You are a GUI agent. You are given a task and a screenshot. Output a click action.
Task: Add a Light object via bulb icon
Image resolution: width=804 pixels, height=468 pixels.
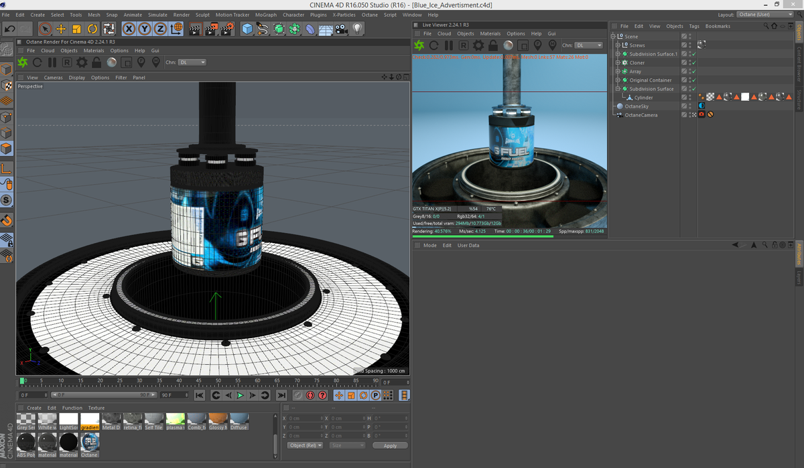point(358,29)
